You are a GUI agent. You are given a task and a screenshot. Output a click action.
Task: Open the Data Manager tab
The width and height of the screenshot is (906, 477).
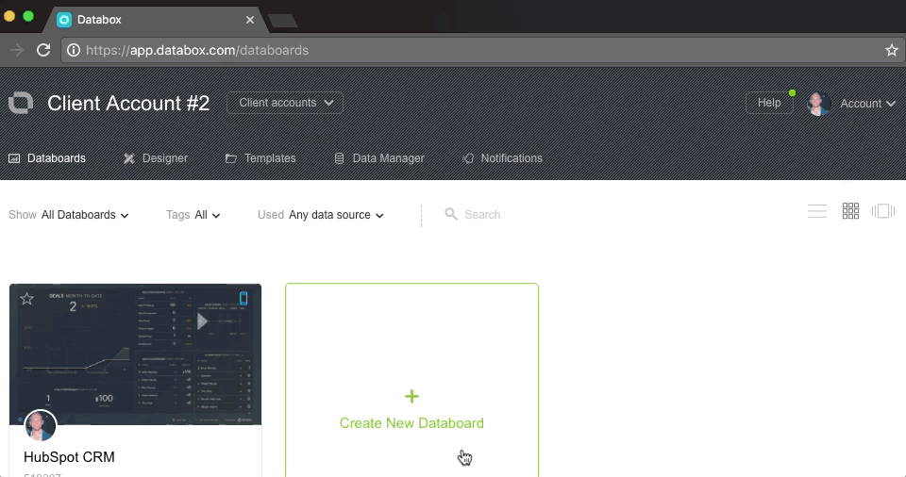click(x=379, y=158)
